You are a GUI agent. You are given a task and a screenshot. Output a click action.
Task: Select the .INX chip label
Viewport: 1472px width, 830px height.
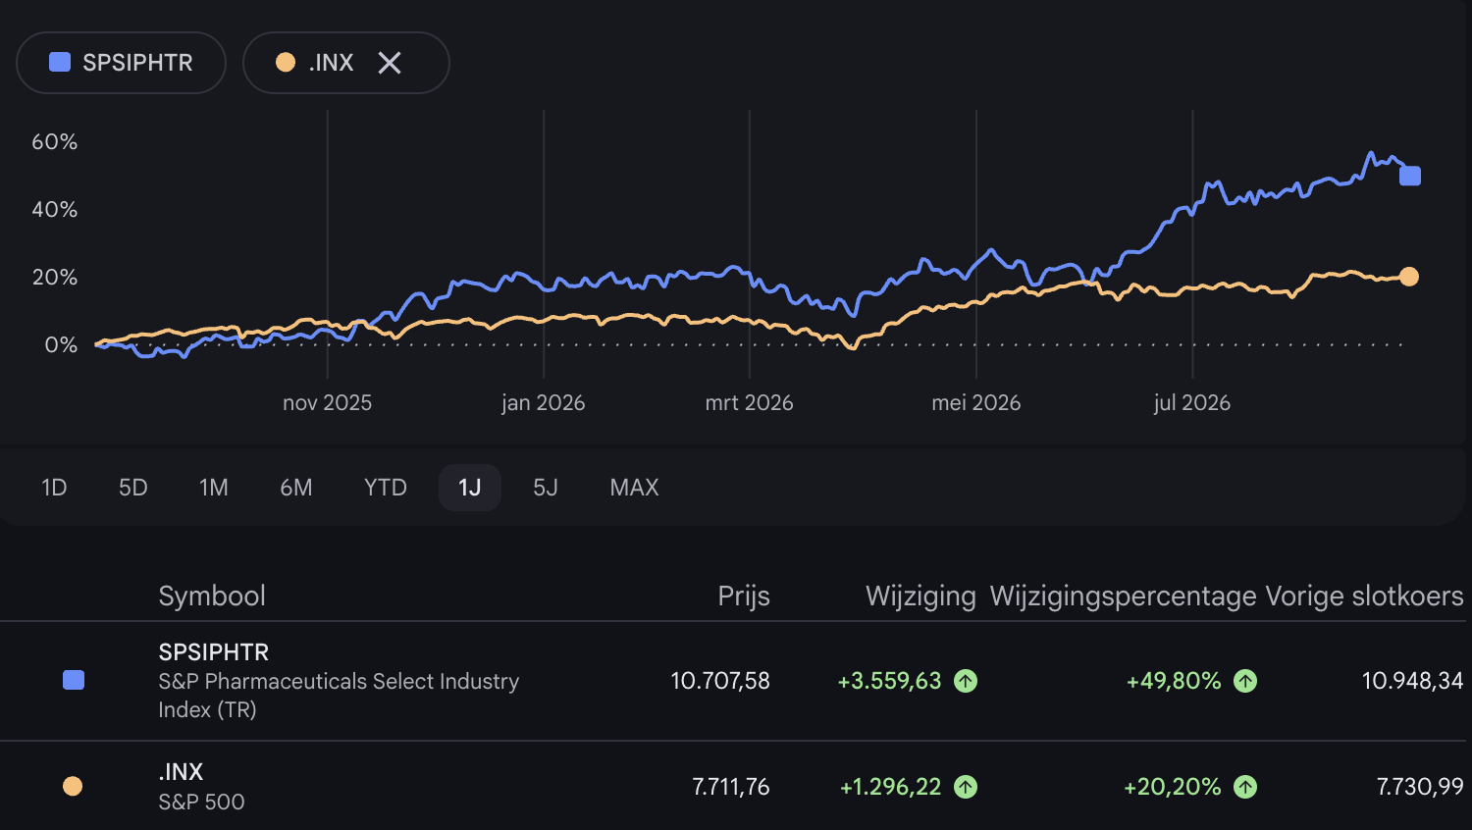pos(331,63)
